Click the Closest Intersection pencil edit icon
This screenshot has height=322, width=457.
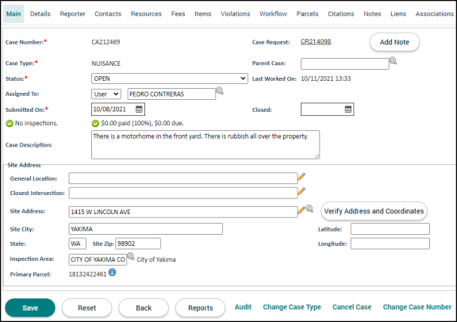(301, 191)
